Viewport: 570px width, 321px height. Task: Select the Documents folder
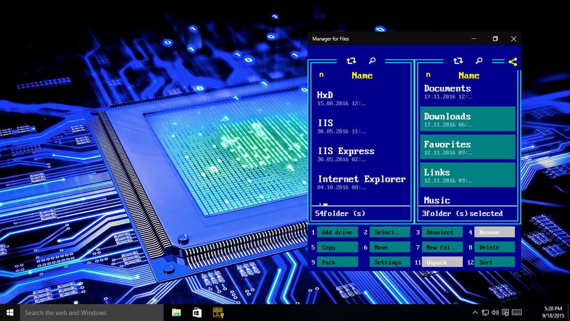coord(468,92)
